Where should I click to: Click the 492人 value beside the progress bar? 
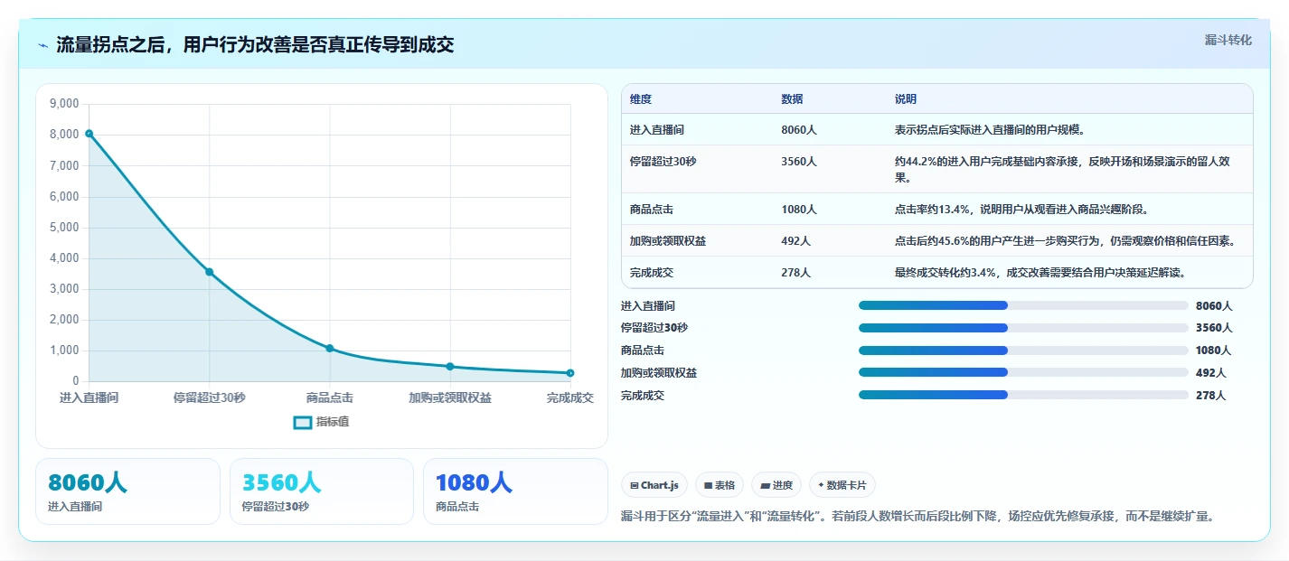[x=1210, y=373]
